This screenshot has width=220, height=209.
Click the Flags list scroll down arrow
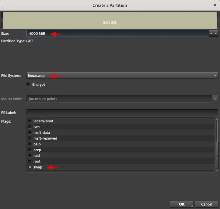[x=217, y=171]
